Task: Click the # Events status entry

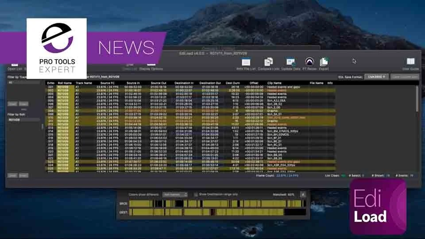Action: pyautogui.click(x=405, y=176)
